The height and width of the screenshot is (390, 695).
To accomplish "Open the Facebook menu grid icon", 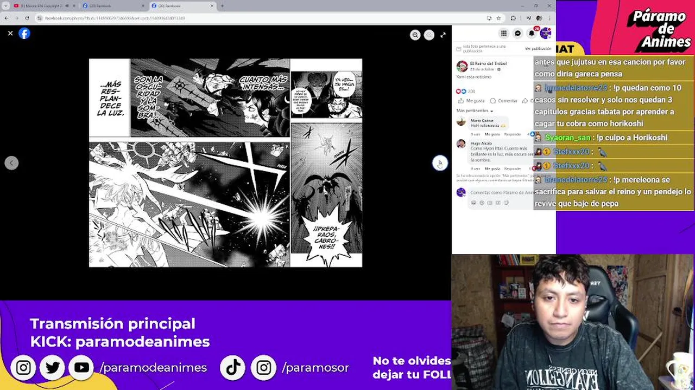I will (x=504, y=33).
